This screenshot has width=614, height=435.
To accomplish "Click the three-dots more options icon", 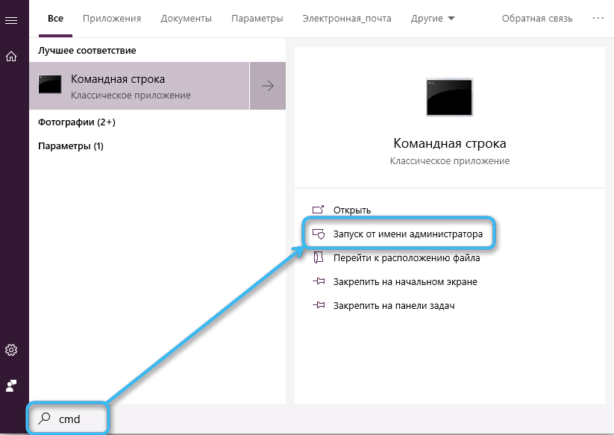I will click(x=598, y=18).
